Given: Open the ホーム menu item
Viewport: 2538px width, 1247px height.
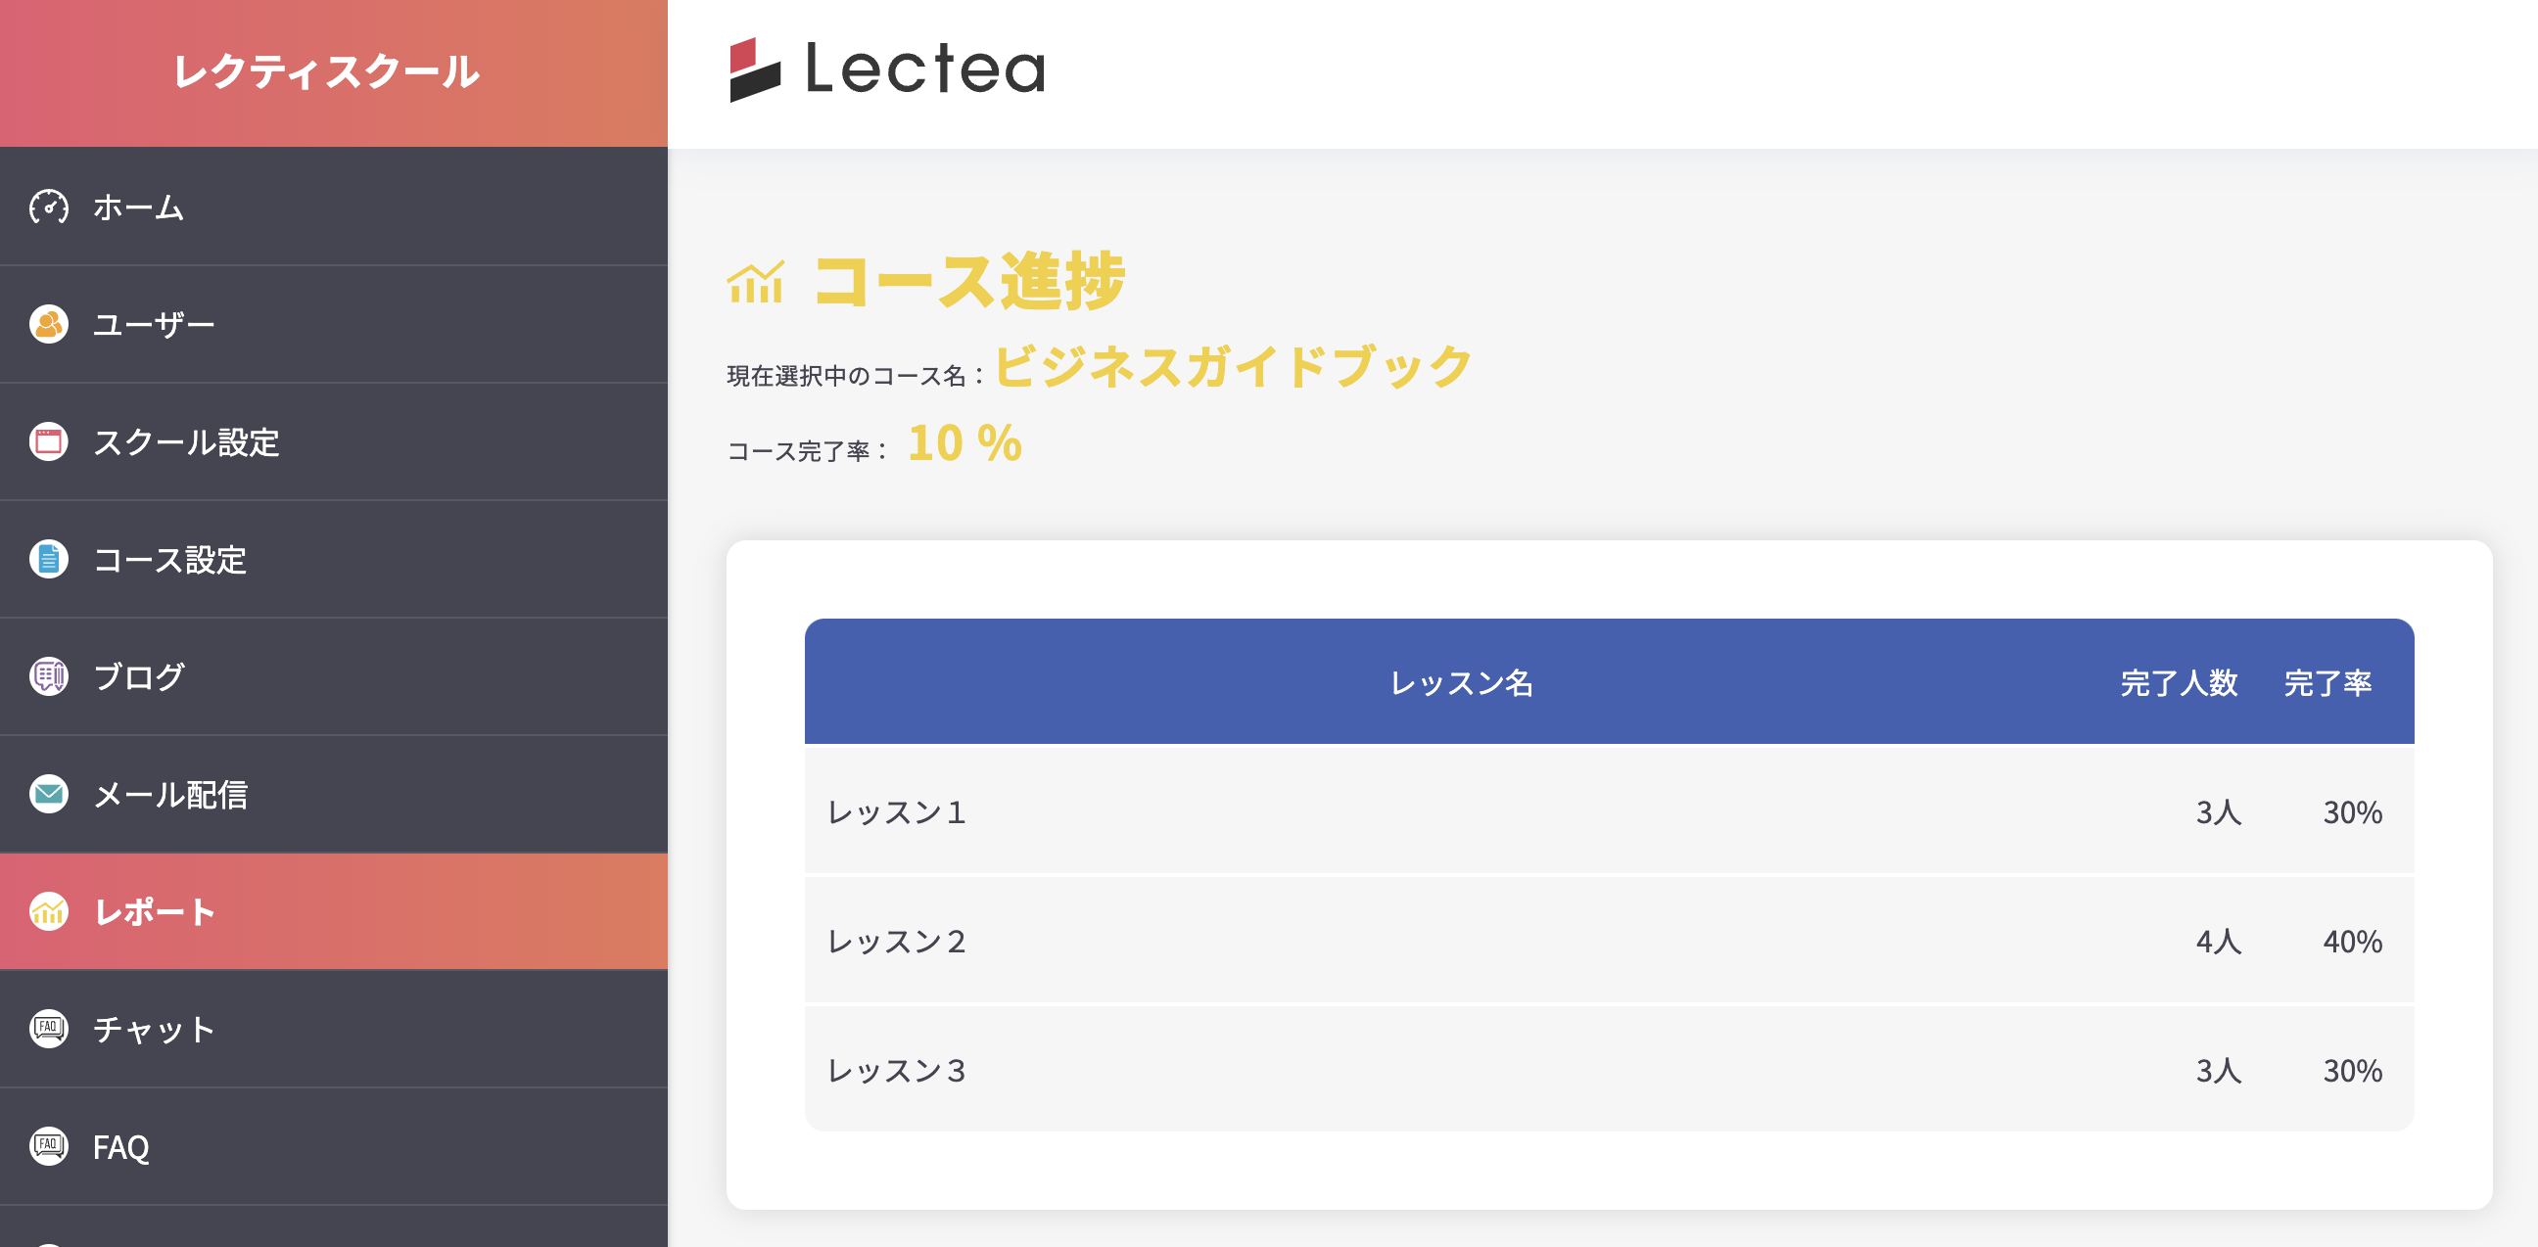Looking at the screenshot, I should click(138, 207).
